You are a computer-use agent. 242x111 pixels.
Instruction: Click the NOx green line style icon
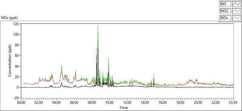236,18
